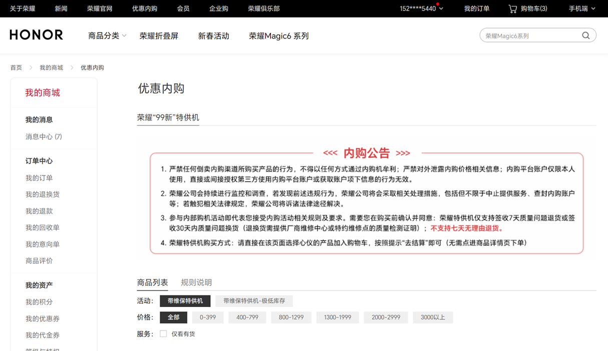Select the 带维保特供机-极低库存 activity filter
The image size is (608, 351).
[x=254, y=301]
